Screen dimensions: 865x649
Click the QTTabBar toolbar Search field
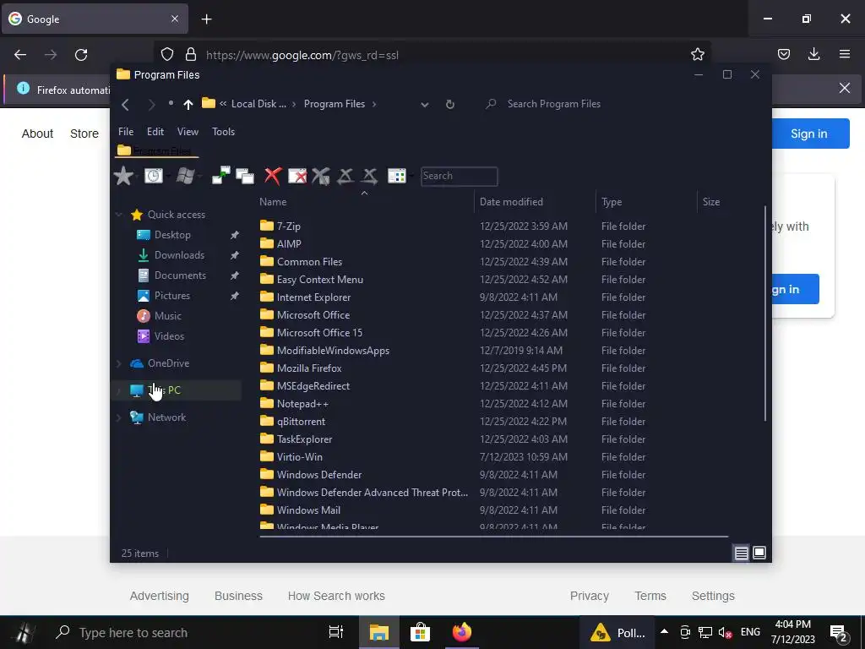[459, 176]
